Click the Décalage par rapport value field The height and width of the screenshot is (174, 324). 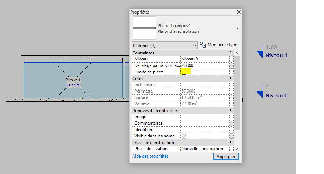[x=205, y=66]
